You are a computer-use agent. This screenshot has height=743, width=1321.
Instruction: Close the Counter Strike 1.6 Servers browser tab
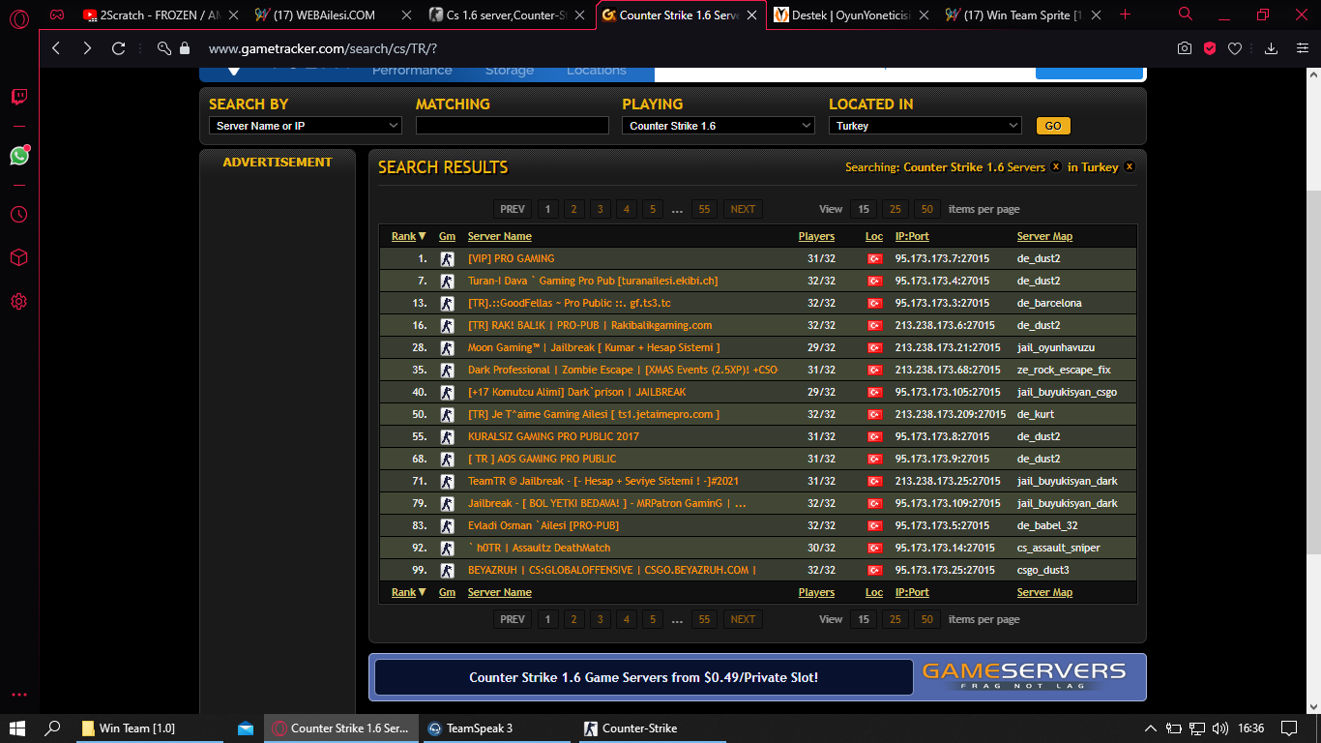click(x=751, y=15)
